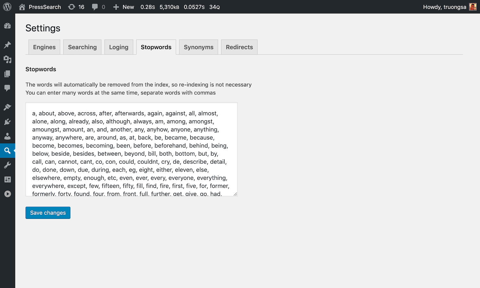
Task: Click the comments count 0
Action: [103, 7]
